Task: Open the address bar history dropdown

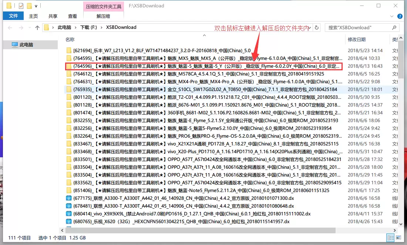Action: coord(310,27)
